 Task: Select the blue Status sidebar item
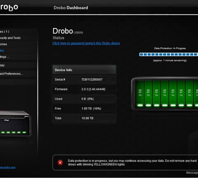coord(2,50)
